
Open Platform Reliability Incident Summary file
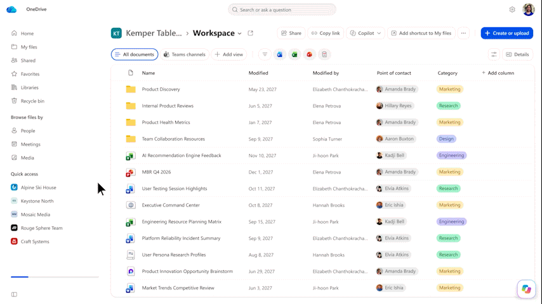pos(181,238)
